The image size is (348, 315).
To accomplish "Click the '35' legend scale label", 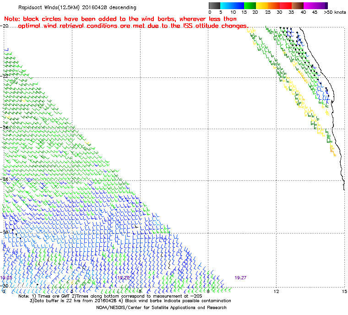I will click(291, 12).
